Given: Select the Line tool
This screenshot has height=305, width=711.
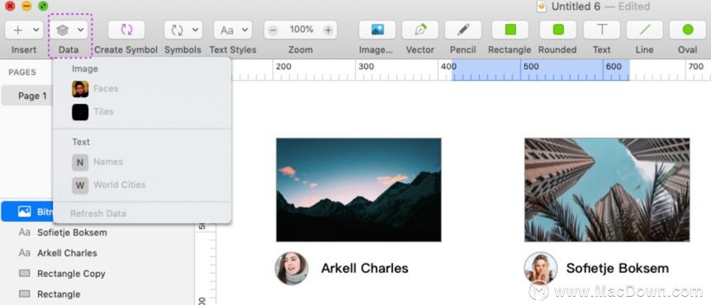Looking at the screenshot, I should (x=644, y=30).
